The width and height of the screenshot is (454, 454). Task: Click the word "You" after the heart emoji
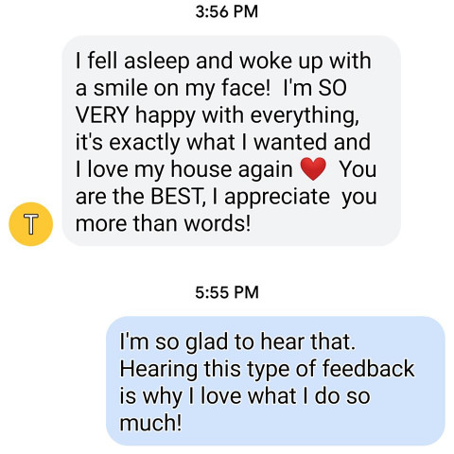click(x=358, y=169)
